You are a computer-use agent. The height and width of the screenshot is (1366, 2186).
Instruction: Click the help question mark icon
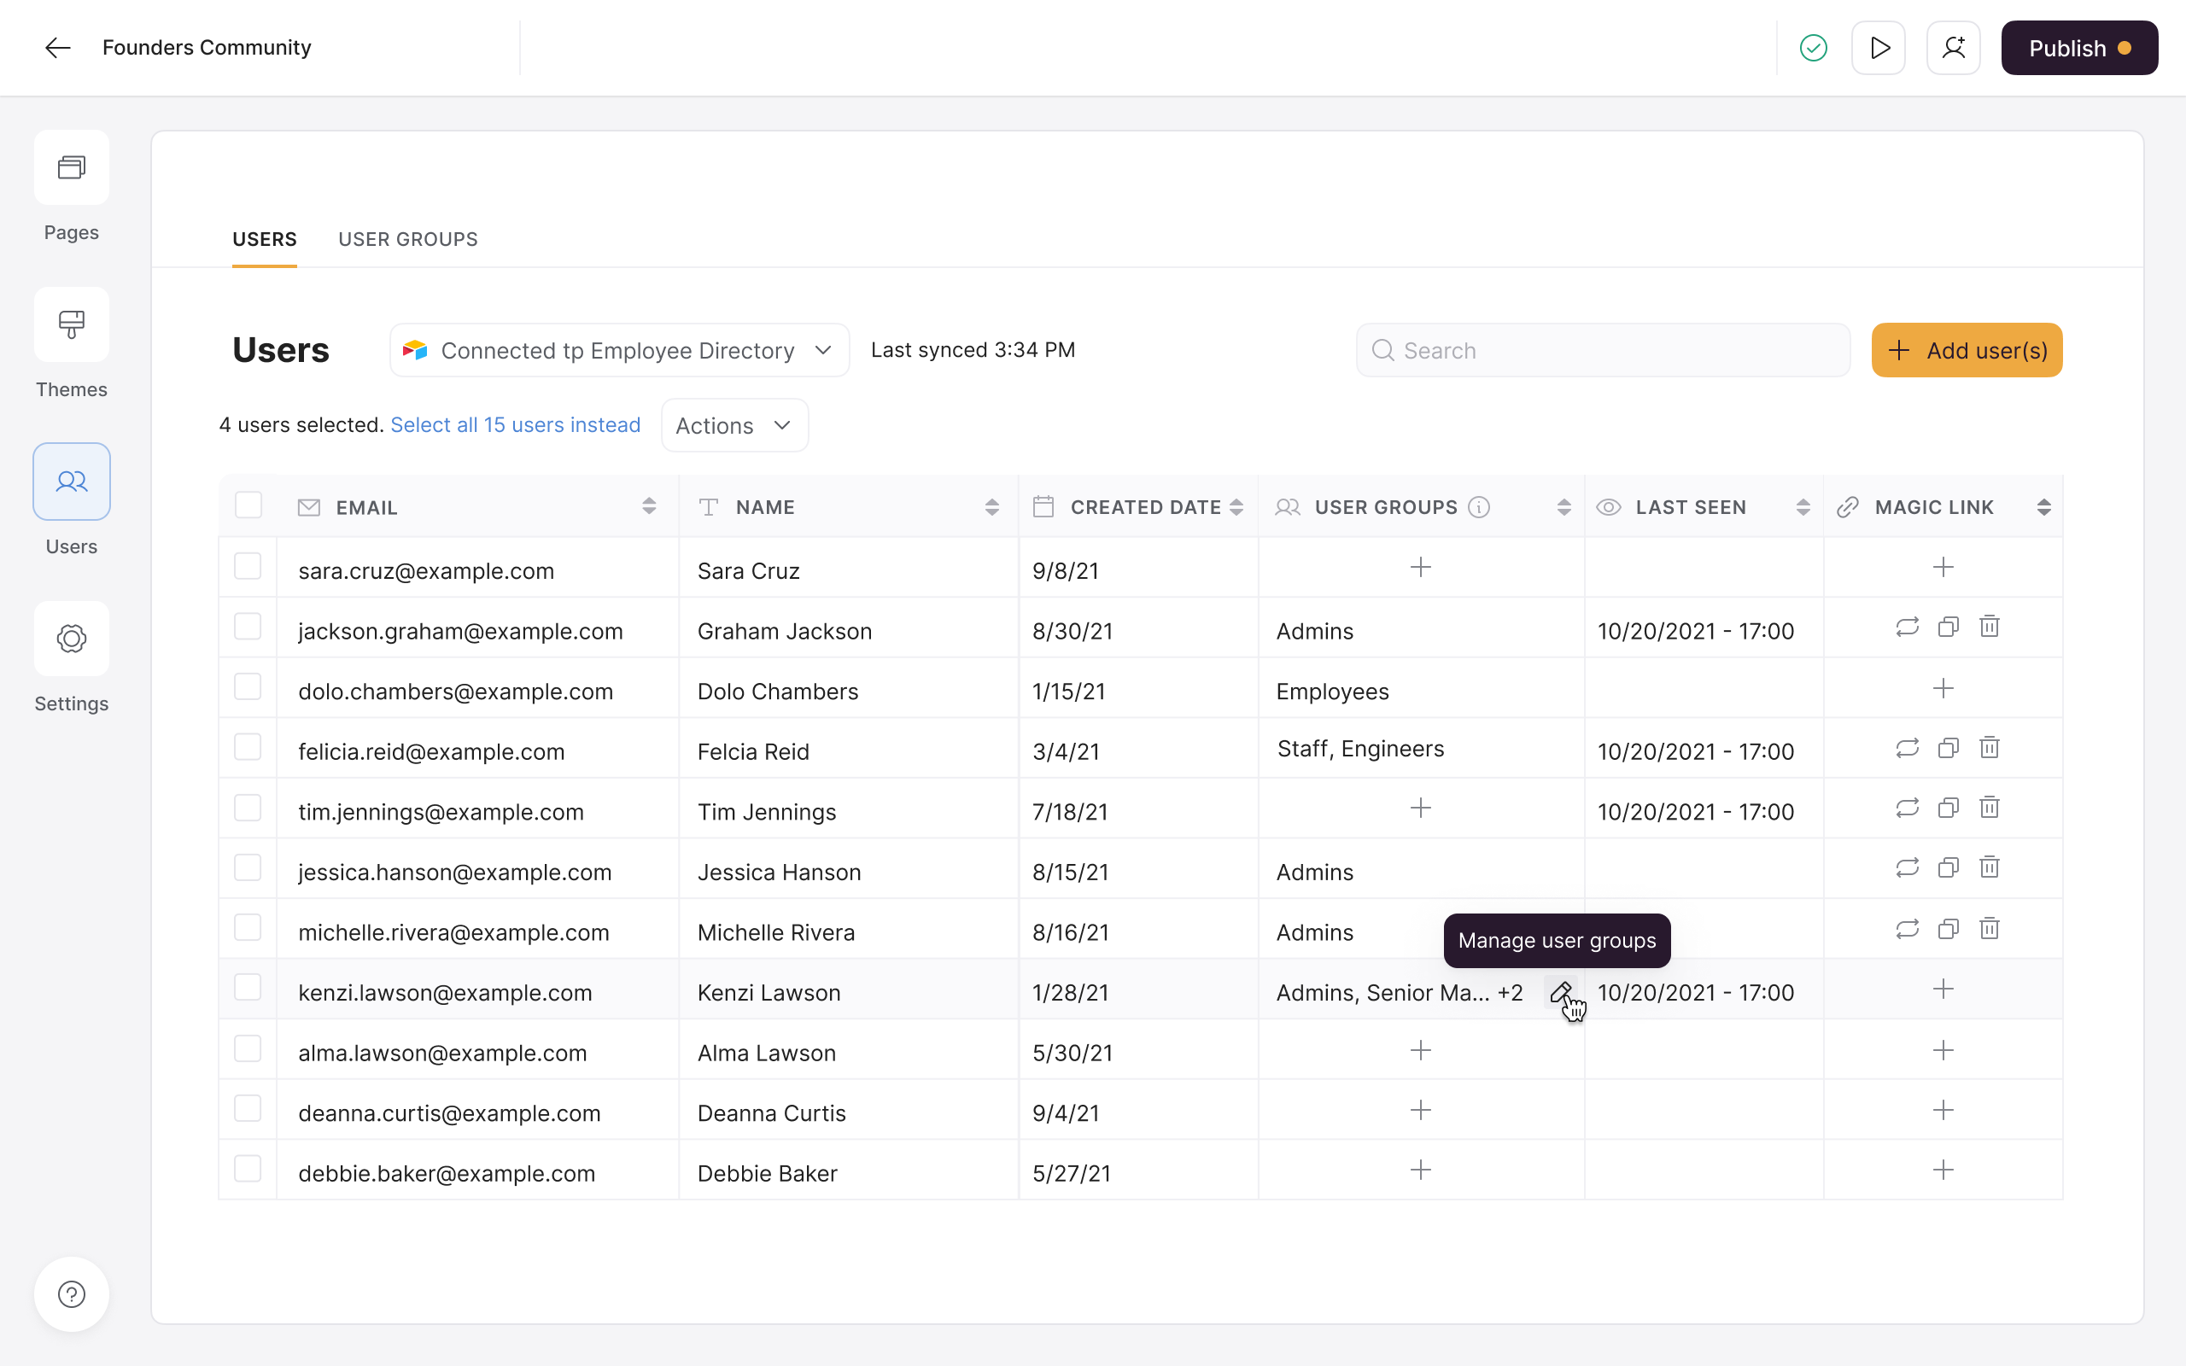[x=72, y=1293]
